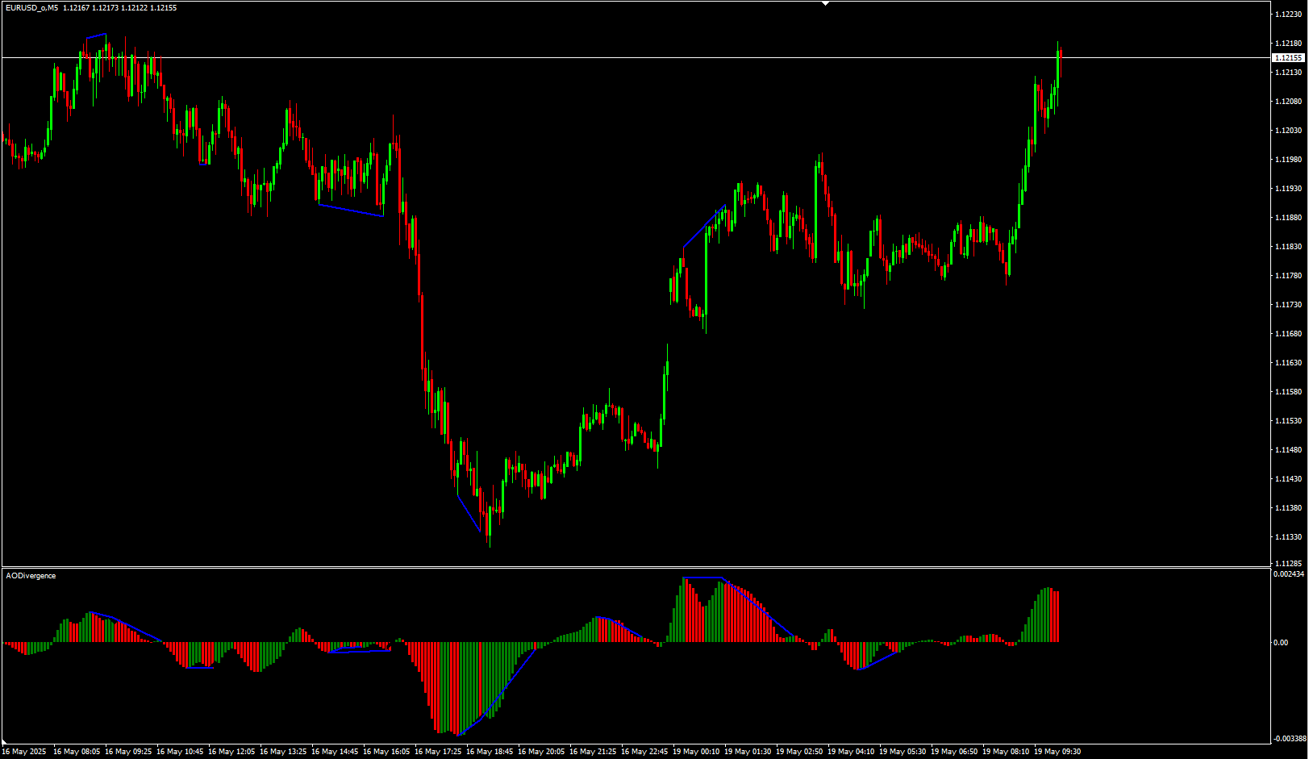The width and height of the screenshot is (1309, 759).
Task: Select the 16 May 2025 date label
Action: (x=24, y=752)
